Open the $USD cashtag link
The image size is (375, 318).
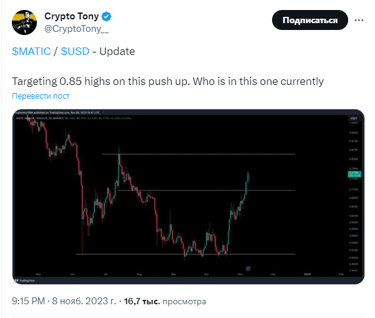click(x=75, y=51)
